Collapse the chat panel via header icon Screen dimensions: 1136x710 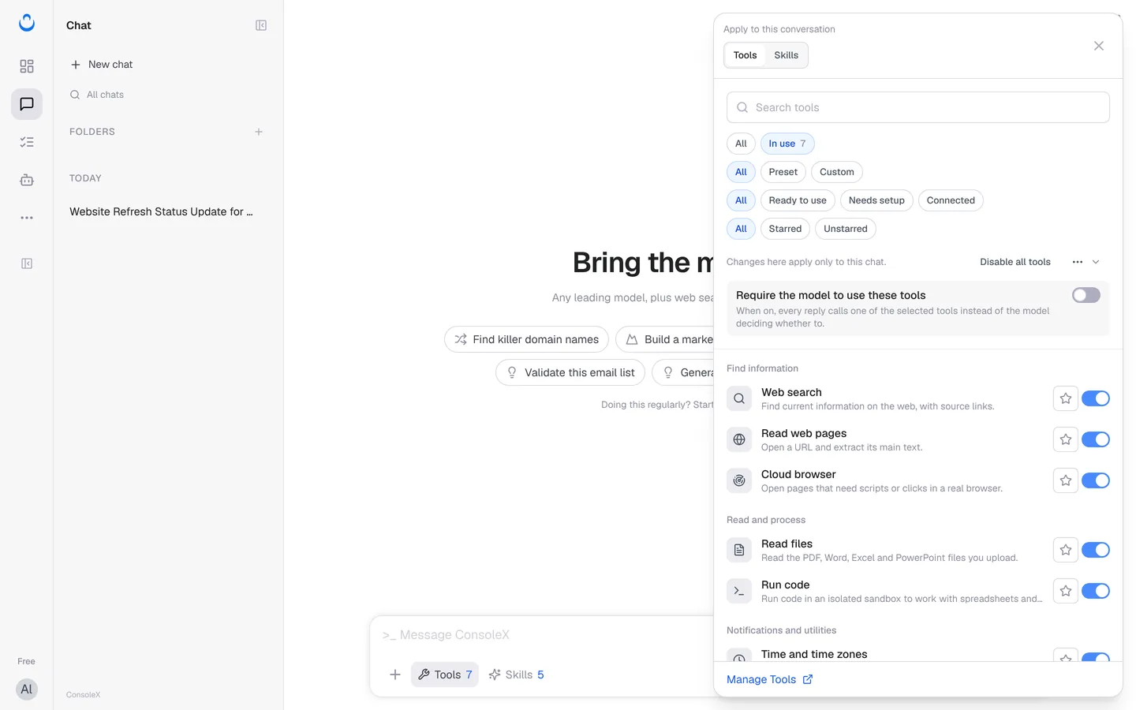(261, 25)
